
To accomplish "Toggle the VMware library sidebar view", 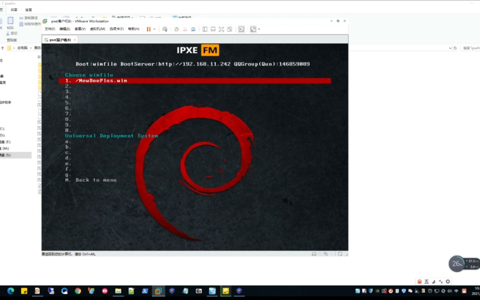I will (x=205, y=29).
